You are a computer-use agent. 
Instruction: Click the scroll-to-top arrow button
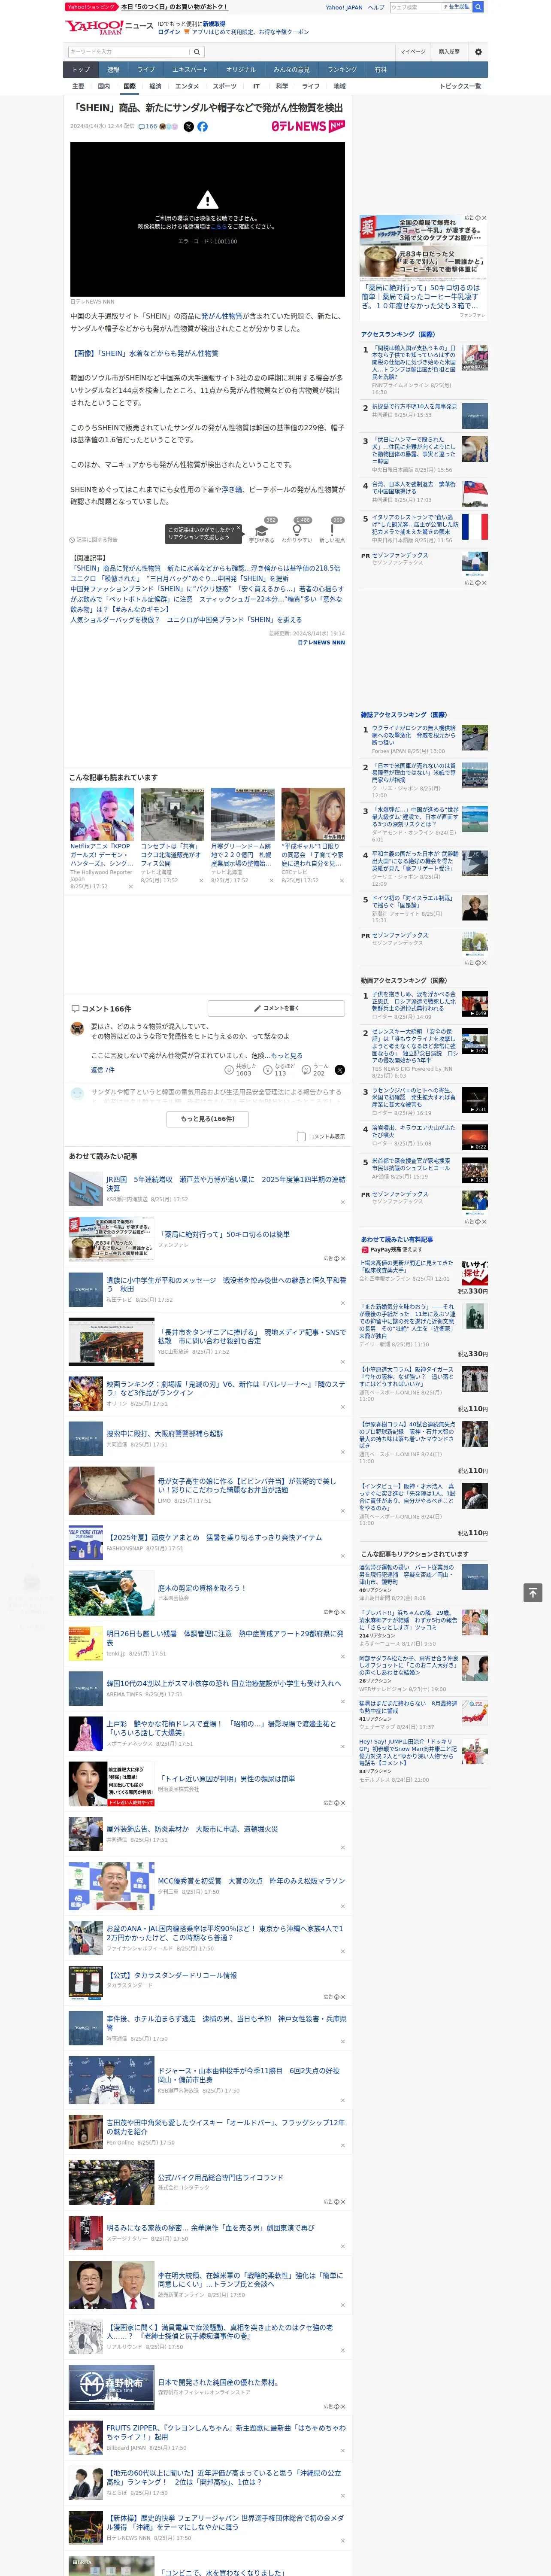[x=533, y=1593]
